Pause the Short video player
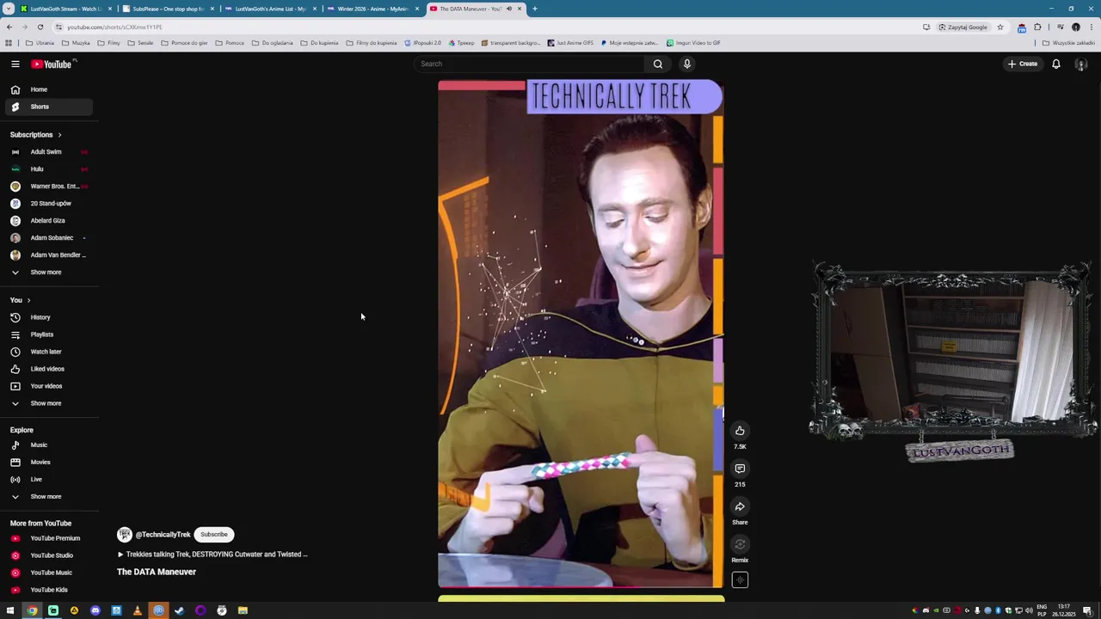The image size is (1101, 619). click(581, 334)
